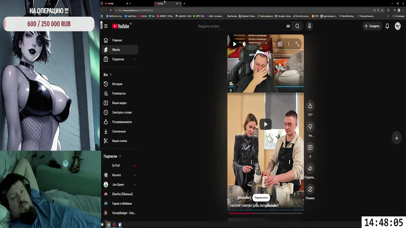This screenshot has width=406, height=228.
Task: Open Windows Start button in taskbar
Action: [102, 225]
